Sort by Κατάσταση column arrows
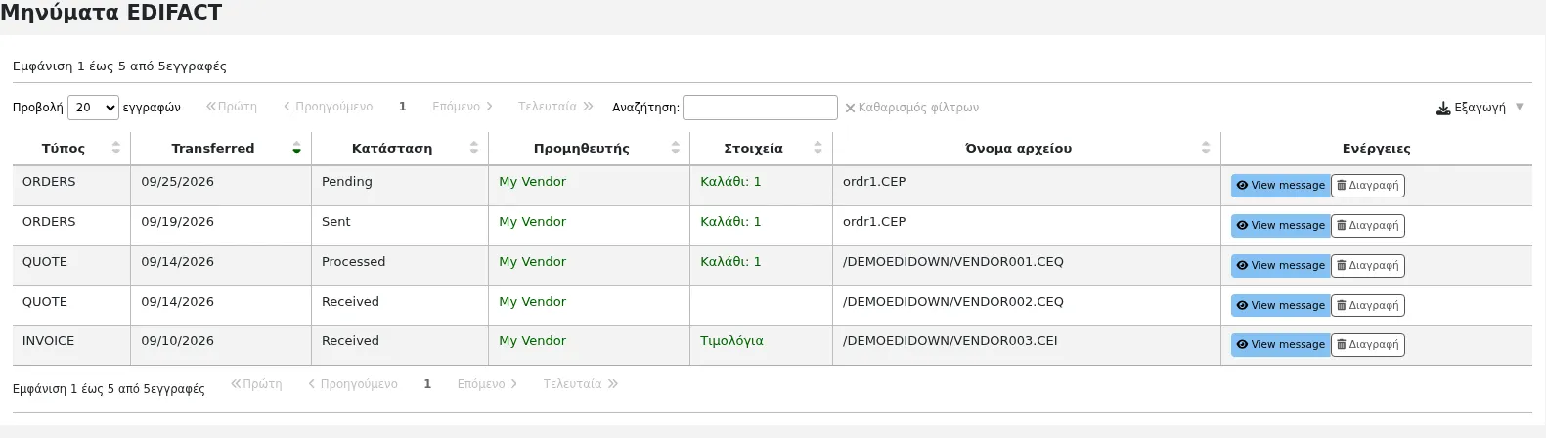 [x=474, y=148]
